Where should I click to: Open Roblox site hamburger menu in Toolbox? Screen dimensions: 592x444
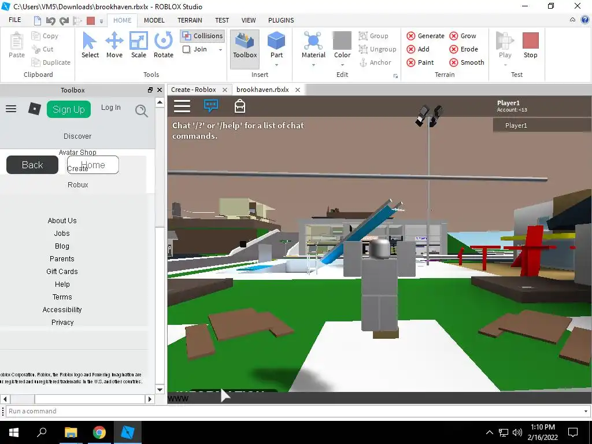[x=11, y=109]
